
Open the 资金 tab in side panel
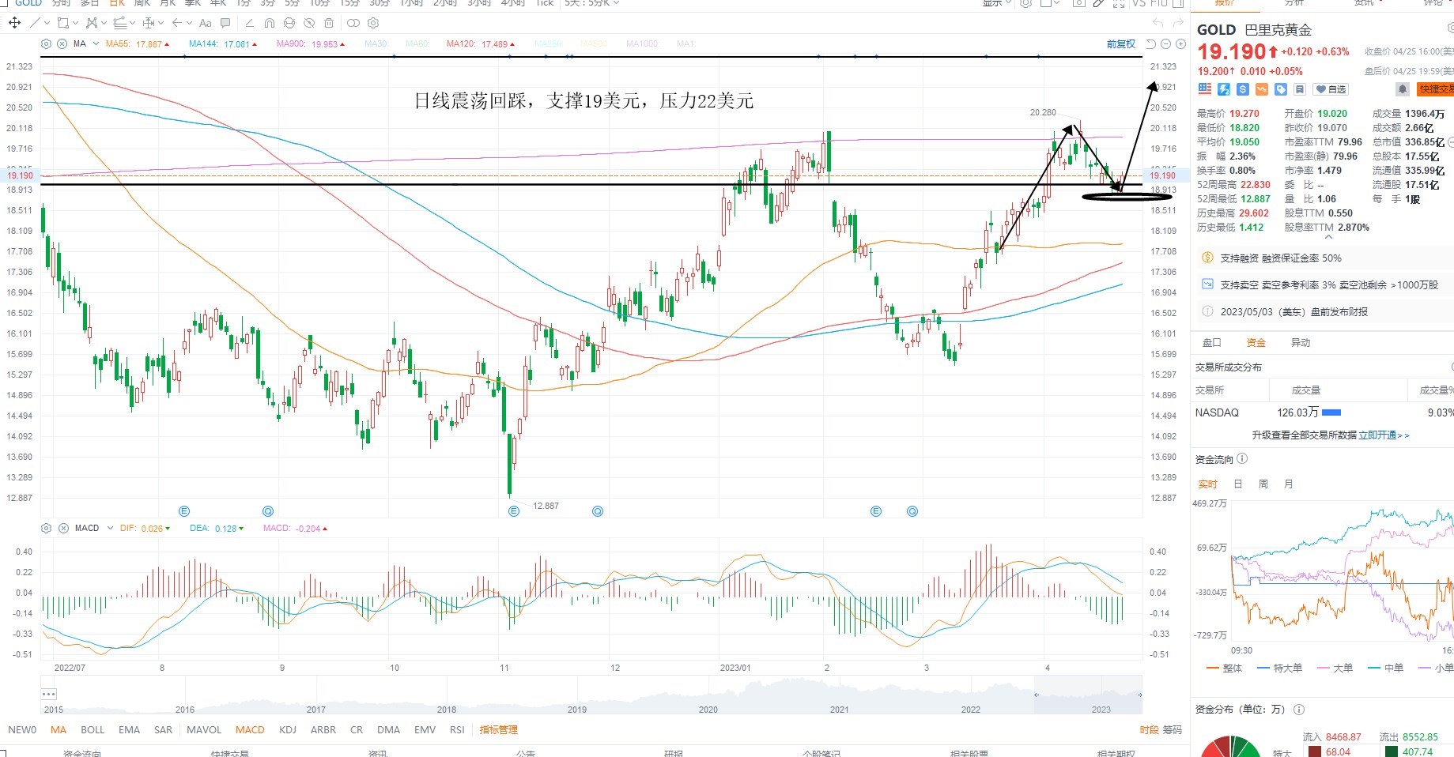(1256, 342)
